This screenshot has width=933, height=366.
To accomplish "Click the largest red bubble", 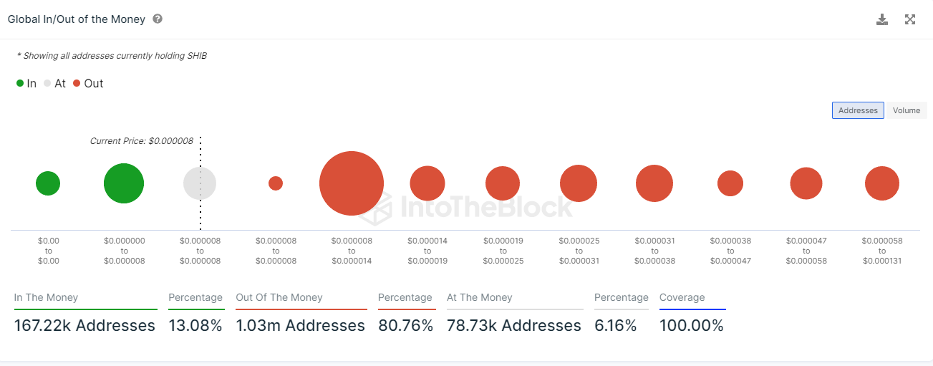I will [x=352, y=183].
